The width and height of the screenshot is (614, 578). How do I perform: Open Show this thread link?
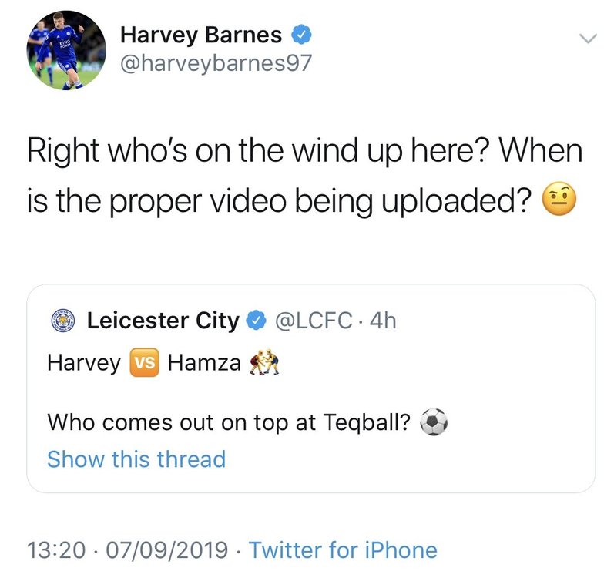coord(136,459)
